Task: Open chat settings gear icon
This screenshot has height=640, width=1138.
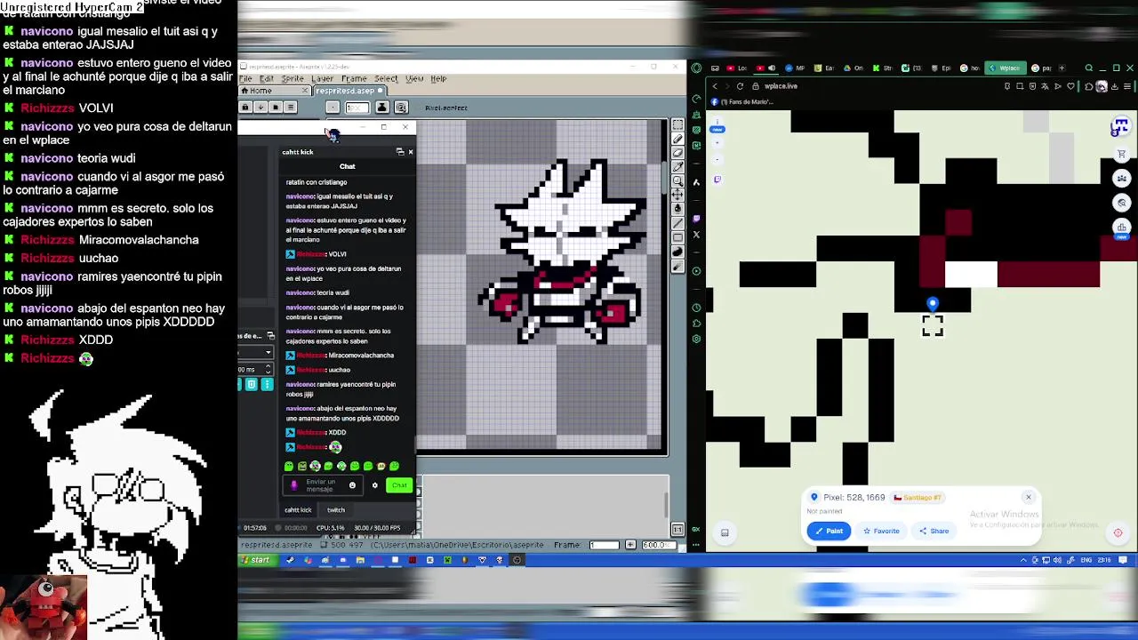Action: click(x=374, y=485)
